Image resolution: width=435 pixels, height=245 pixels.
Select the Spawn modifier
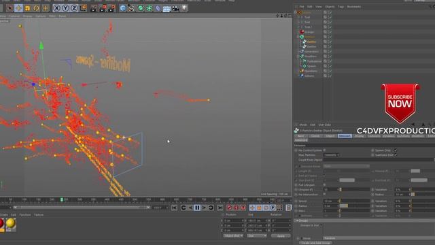(x=311, y=66)
